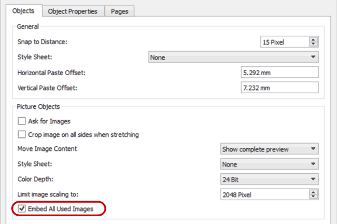The image size is (337, 224).
Task: Enable the Ask for Images checkbox
Action: coord(22,121)
